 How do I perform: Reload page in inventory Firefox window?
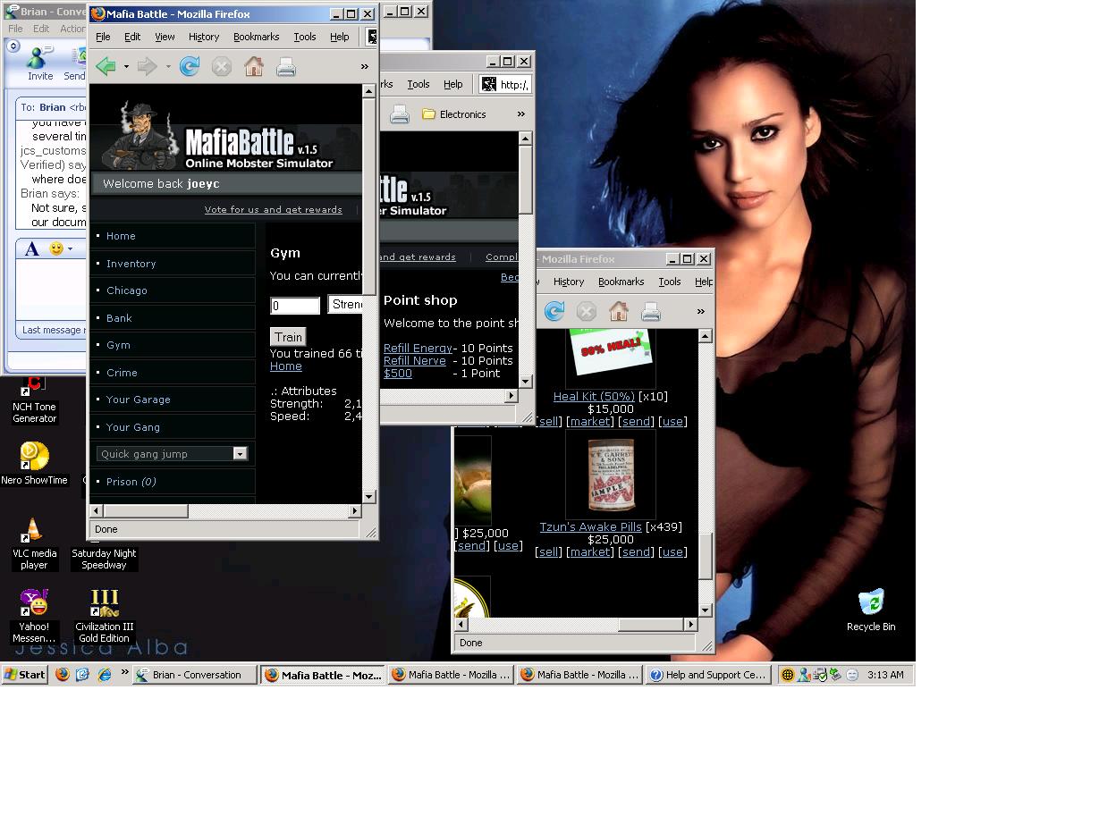pyautogui.click(x=554, y=311)
